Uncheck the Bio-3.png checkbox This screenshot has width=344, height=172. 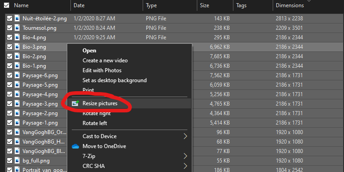(9, 47)
